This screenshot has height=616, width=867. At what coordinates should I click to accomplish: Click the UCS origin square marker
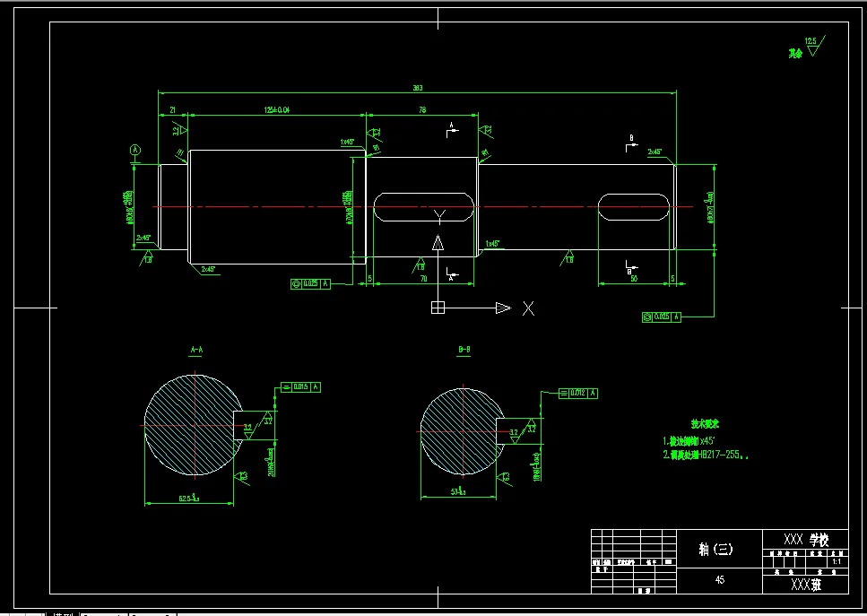pyautogui.click(x=438, y=308)
